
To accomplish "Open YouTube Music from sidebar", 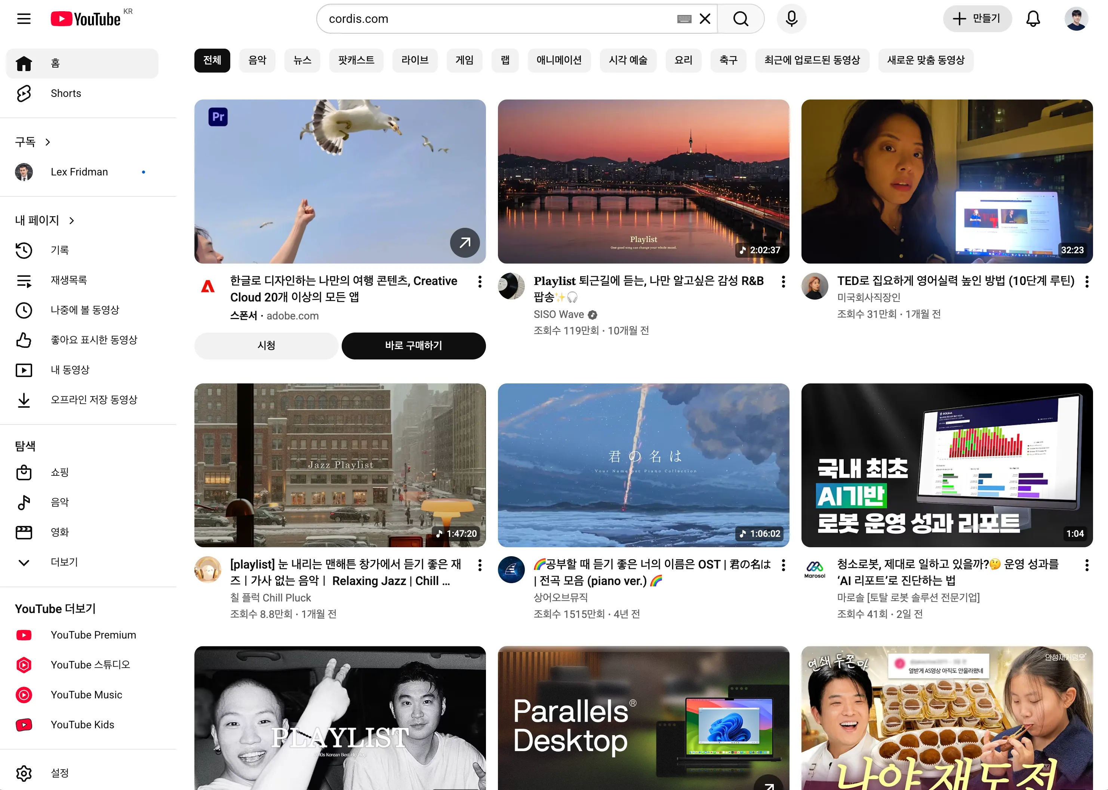I will (86, 695).
